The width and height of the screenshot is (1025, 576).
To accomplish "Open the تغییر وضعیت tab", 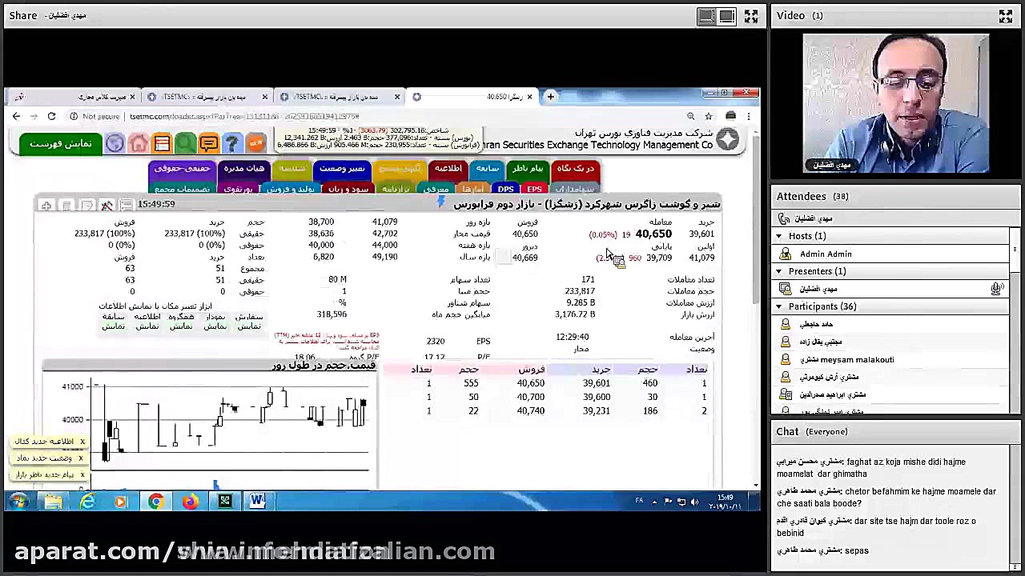I will 342,169.
